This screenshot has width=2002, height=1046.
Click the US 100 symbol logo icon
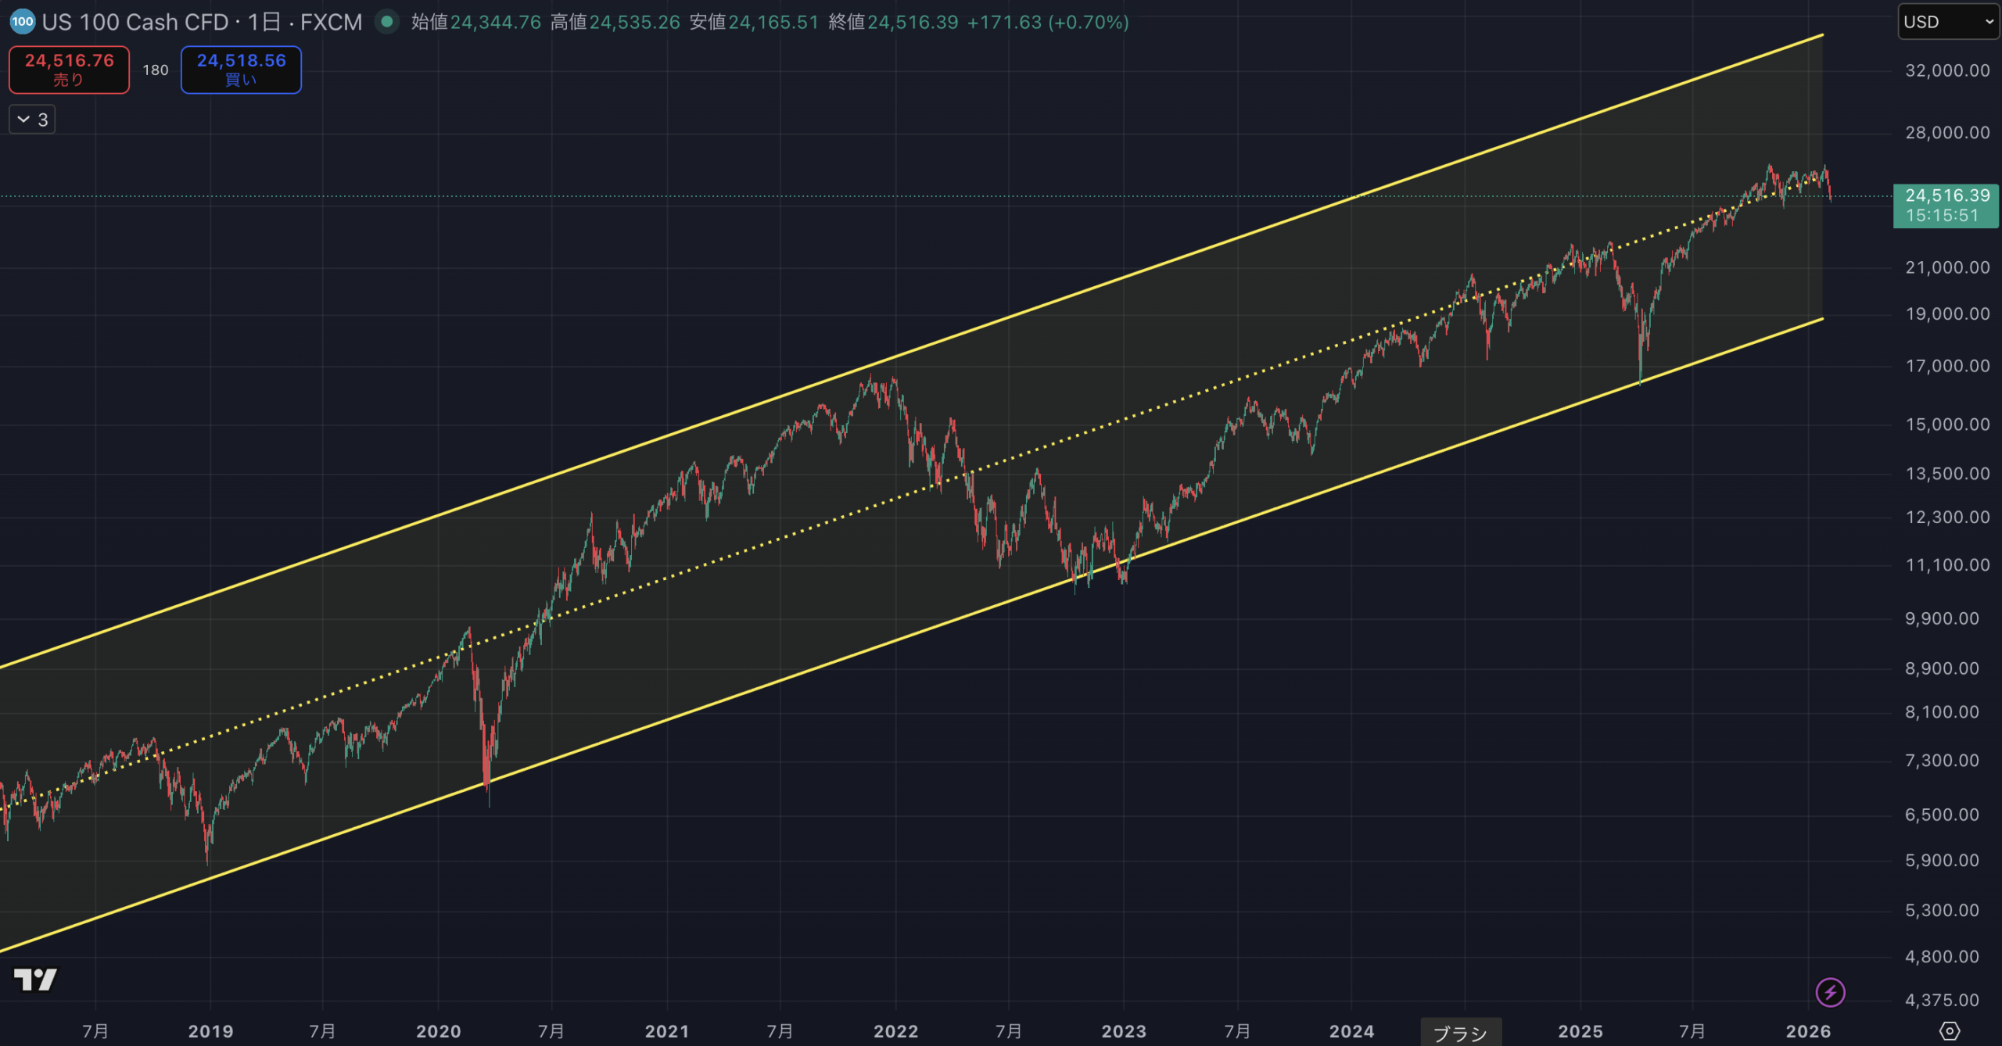pyautogui.click(x=22, y=22)
